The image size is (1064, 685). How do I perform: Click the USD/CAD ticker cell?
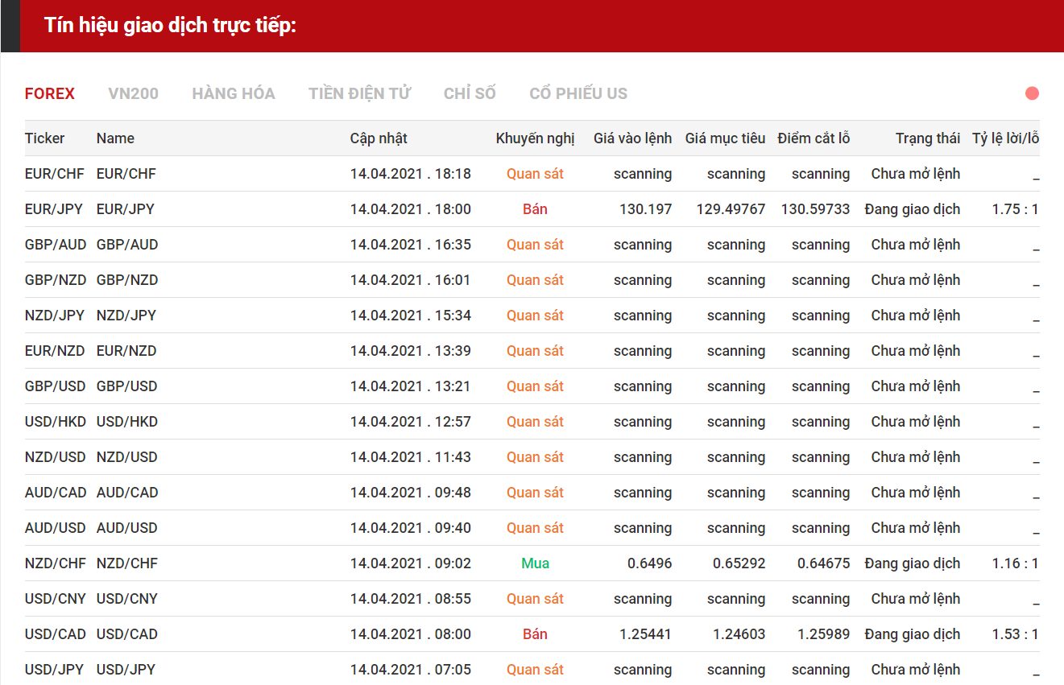click(56, 634)
